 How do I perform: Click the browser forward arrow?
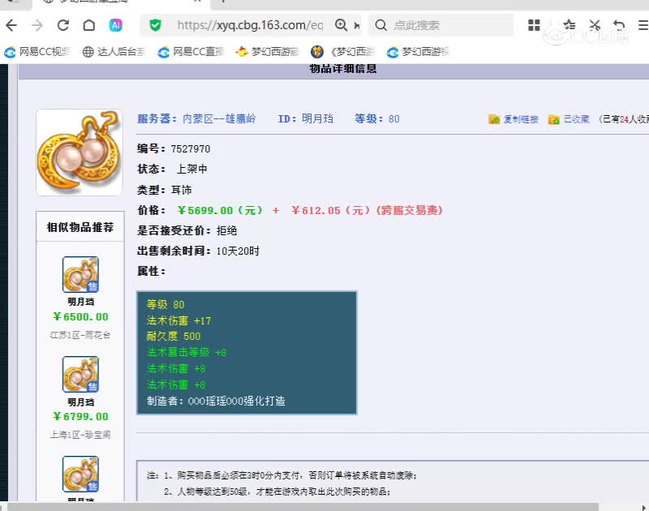pos(37,26)
